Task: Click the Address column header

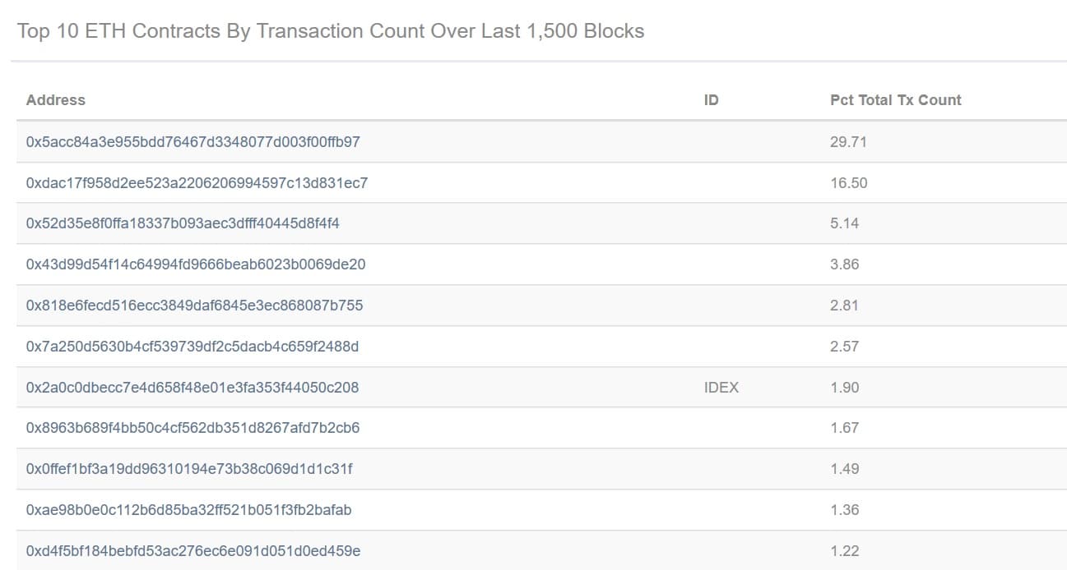Action: pyautogui.click(x=55, y=100)
